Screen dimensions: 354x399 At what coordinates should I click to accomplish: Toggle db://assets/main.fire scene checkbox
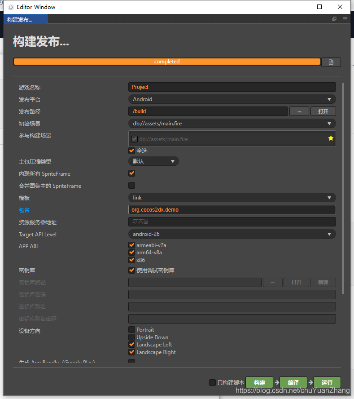click(x=134, y=139)
